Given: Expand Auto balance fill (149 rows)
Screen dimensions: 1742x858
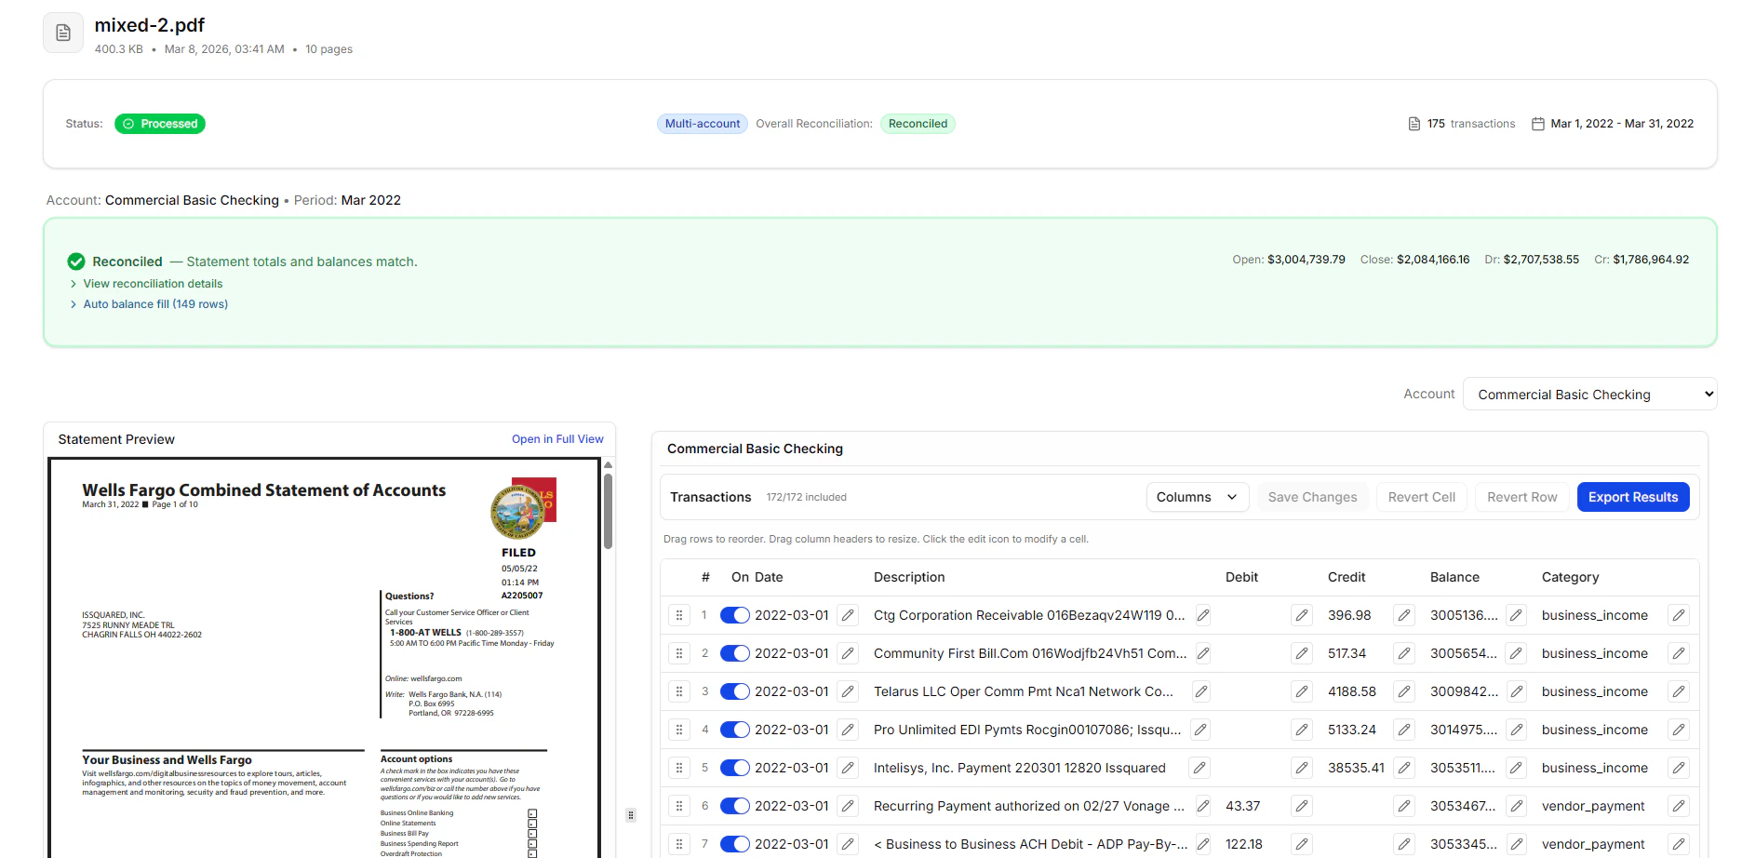Looking at the screenshot, I should [x=154, y=303].
